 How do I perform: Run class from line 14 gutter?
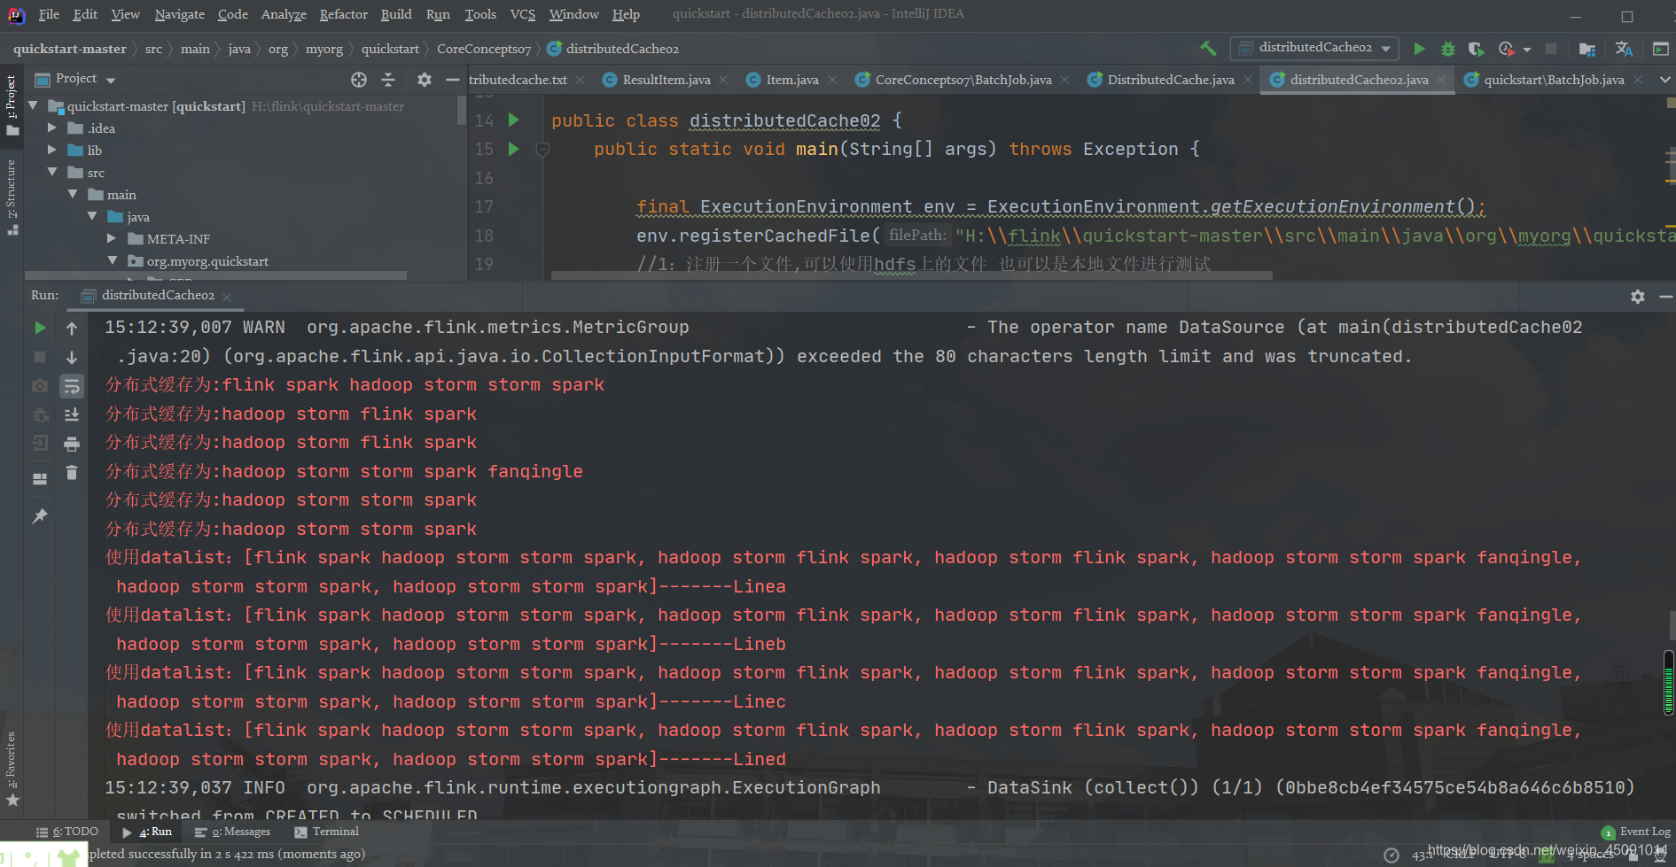513,120
